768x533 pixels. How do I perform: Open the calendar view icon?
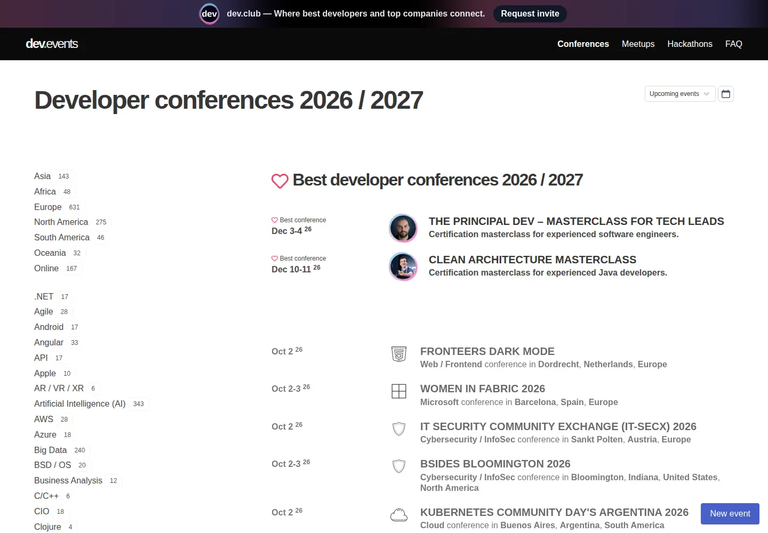(x=726, y=94)
